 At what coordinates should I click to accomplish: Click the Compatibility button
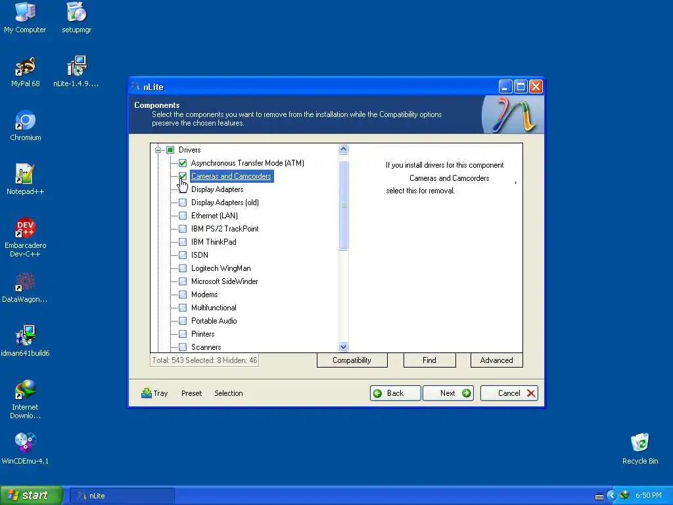[352, 360]
